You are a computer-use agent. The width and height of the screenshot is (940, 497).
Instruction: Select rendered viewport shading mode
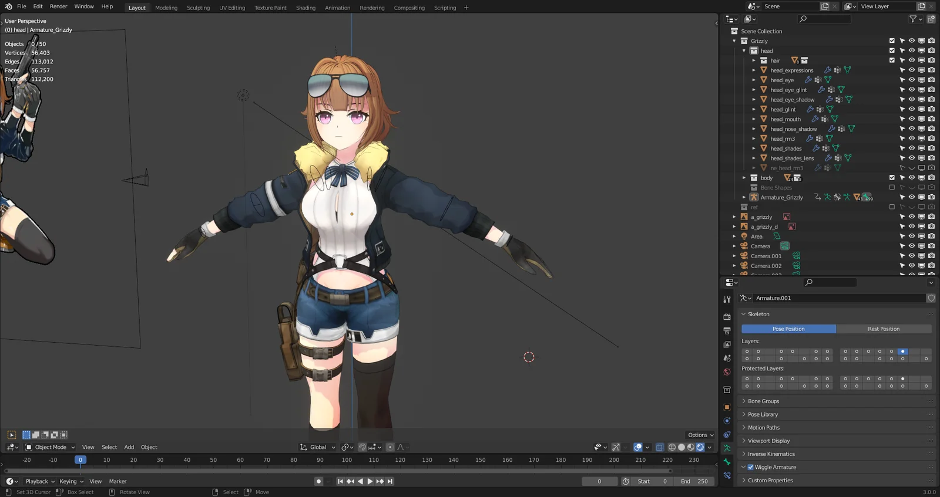[700, 447]
